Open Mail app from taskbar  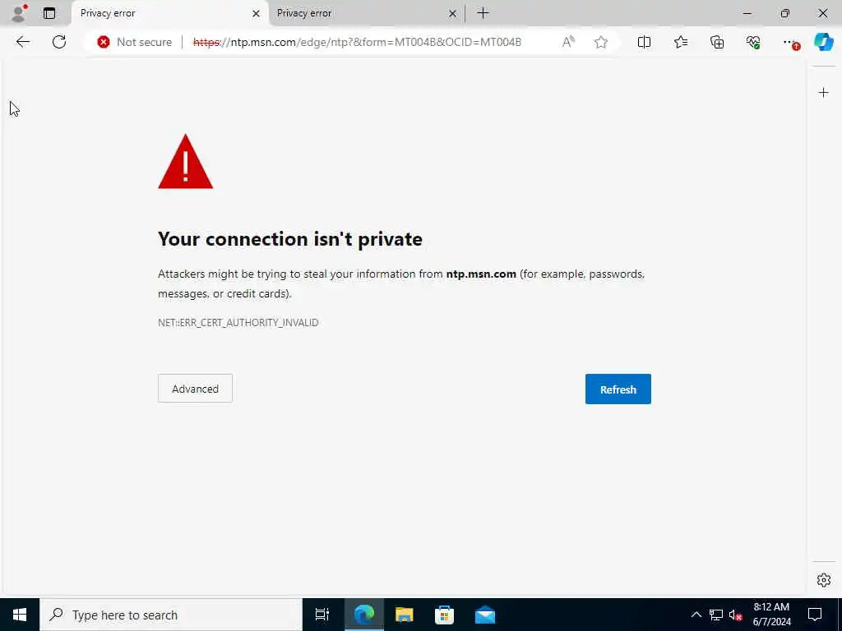coord(485,615)
